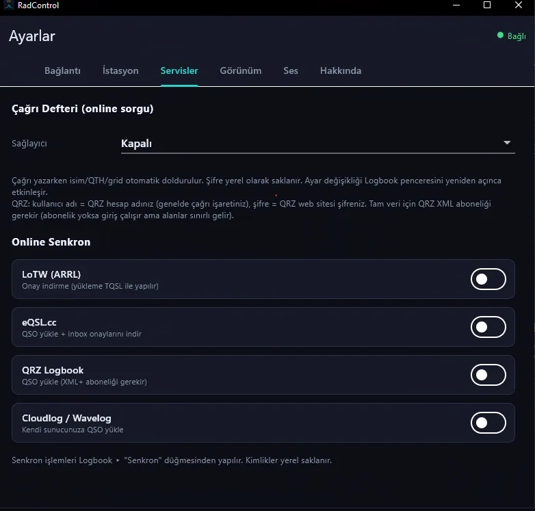Show the Hakkında tab
Image resolution: width=535 pixels, height=511 pixels.
click(x=341, y=70)
